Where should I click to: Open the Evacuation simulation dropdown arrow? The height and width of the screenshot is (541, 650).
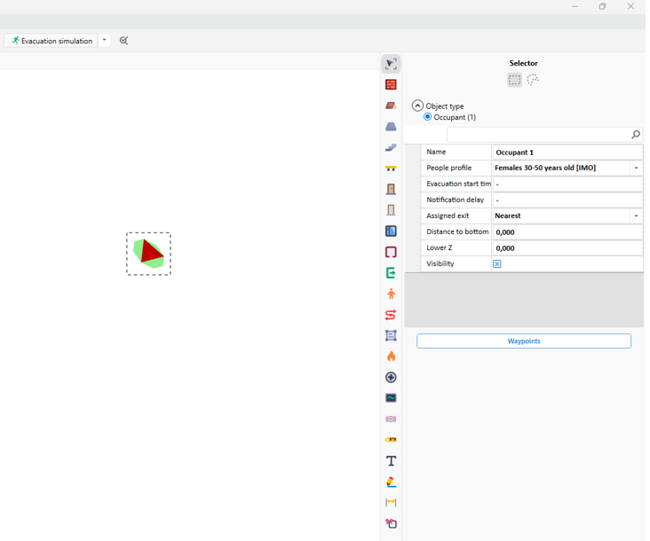(x=105, y=41)
